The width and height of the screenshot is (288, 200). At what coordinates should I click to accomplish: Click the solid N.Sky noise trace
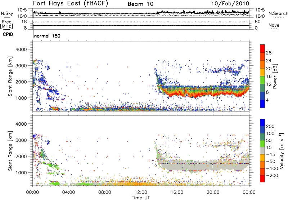pyautogui.click(x=141, y=13)
